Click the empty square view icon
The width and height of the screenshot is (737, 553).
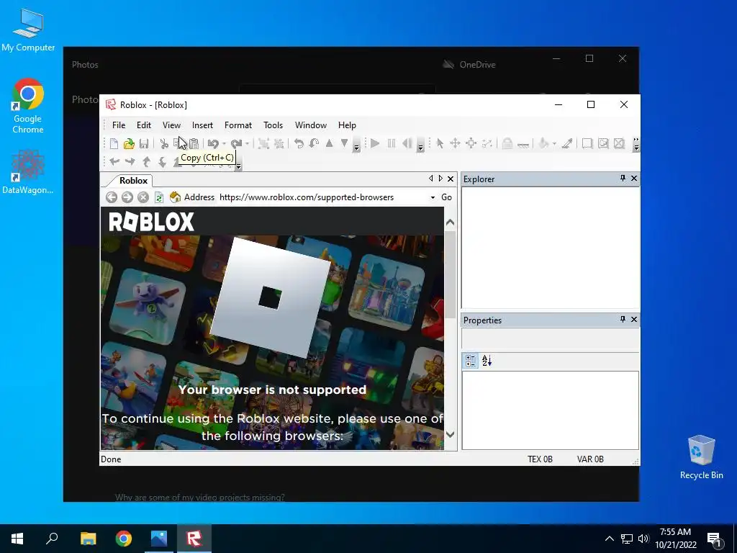tap(587, 143)
